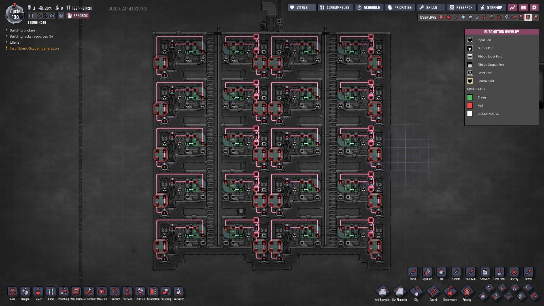Open the Priorities management screen
Viewport: 544px width, 306px height.
pos(400,7)
